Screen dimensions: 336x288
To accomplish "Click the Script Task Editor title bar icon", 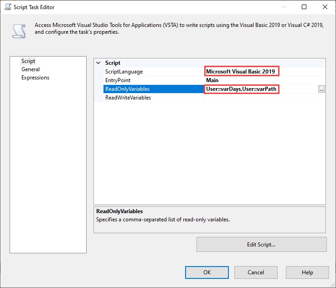I will point(8,7).
